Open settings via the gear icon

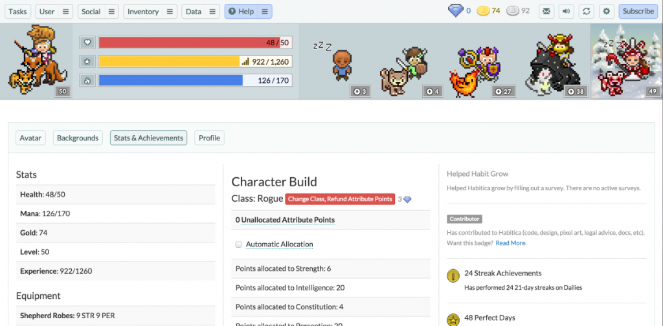606,12
